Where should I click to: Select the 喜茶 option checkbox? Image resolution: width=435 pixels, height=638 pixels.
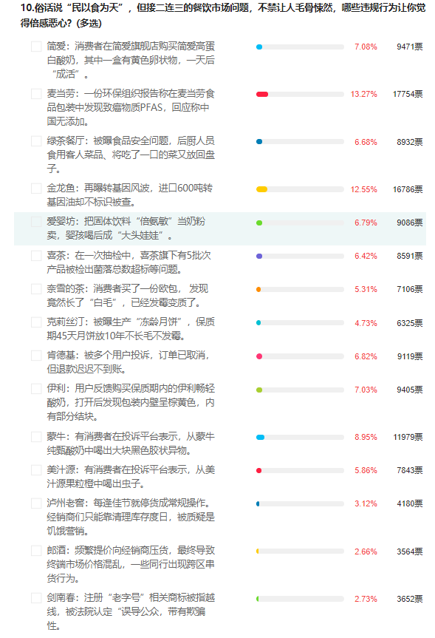[36, 256]
